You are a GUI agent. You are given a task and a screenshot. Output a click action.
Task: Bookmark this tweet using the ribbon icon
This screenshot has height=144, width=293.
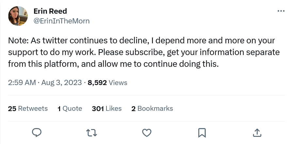tap(202, 132)
